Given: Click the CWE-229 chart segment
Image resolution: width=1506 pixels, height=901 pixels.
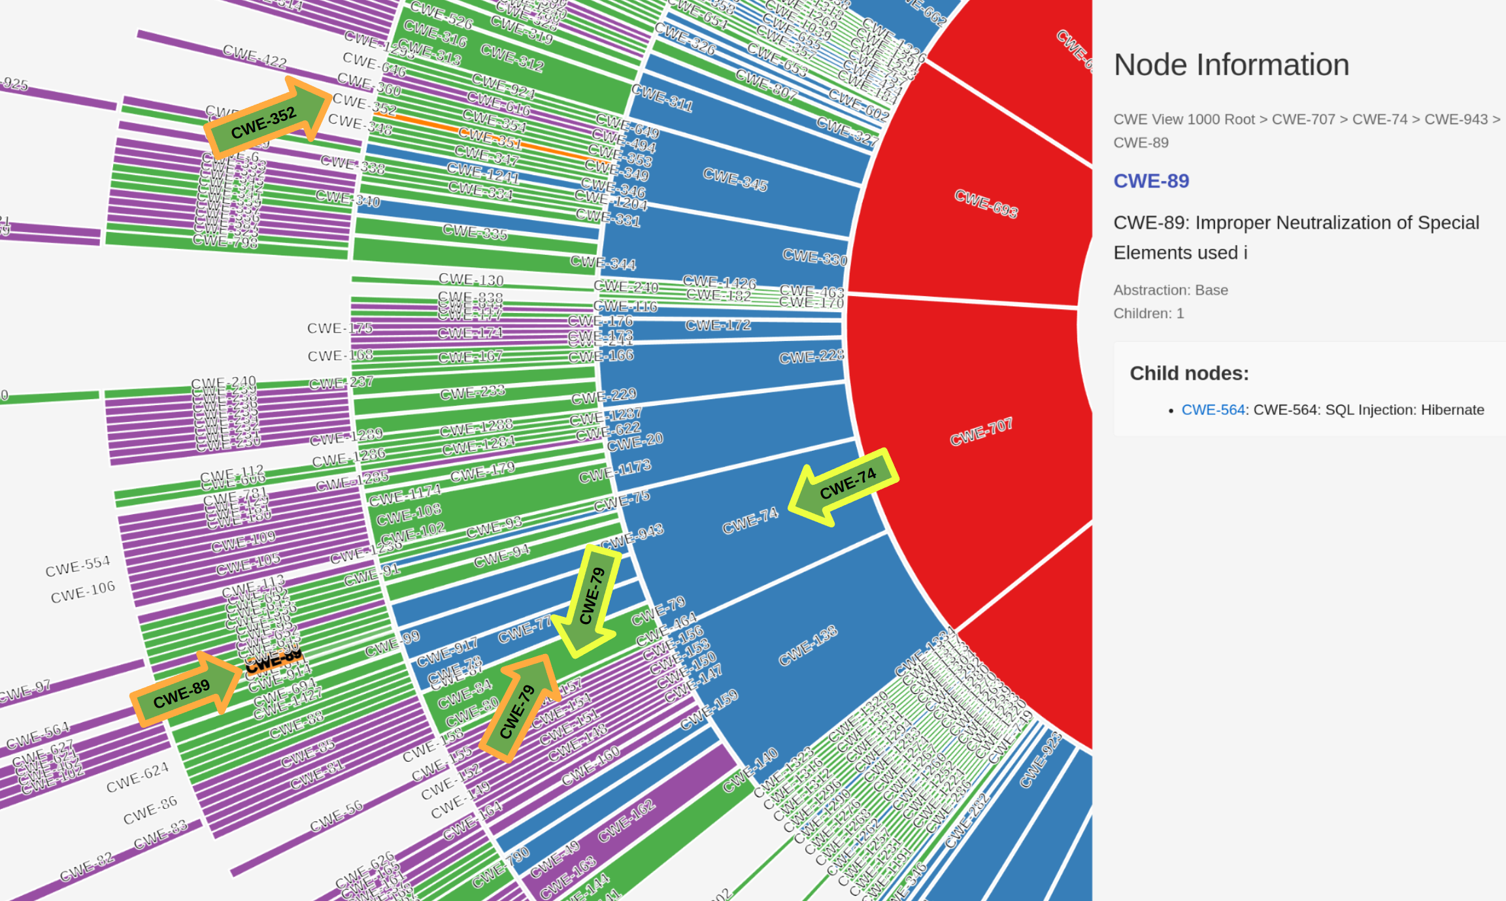Looking at the screenshot, I should pos(604,396).
